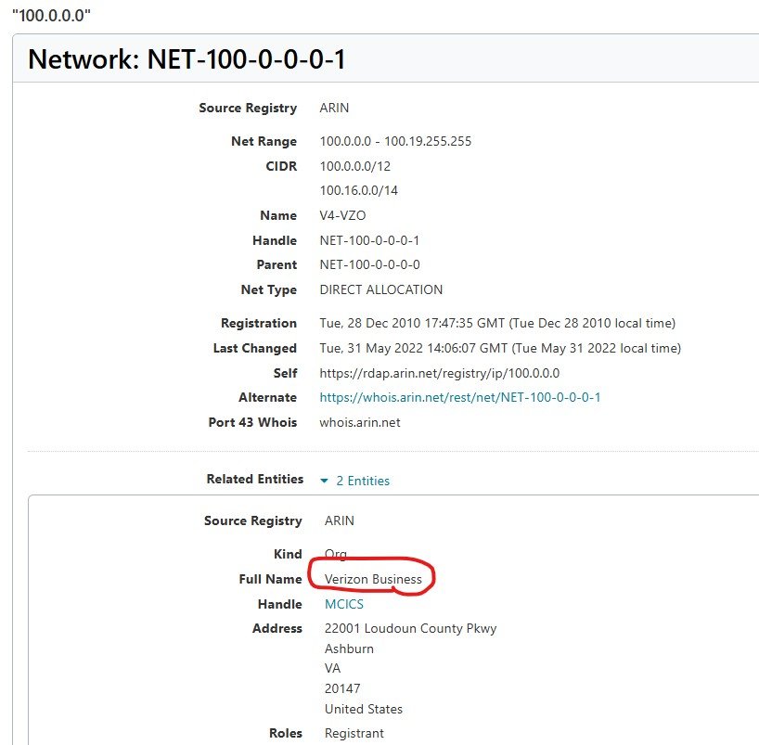Viewport: 759px width, 745px height.
Task: Click the quoted "100.0.0.0" query text
Action: pos(51,16)
